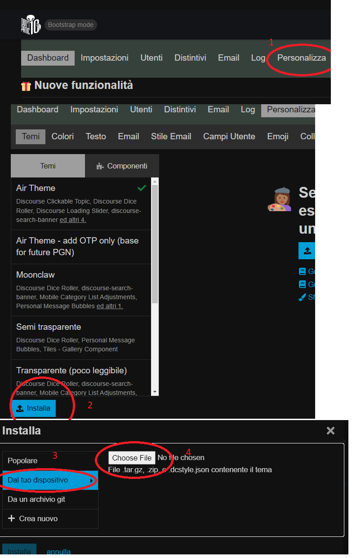Click the puzzle piece icon in Componenti
Screen dimensions: 352x558
[x=100, y=166]
